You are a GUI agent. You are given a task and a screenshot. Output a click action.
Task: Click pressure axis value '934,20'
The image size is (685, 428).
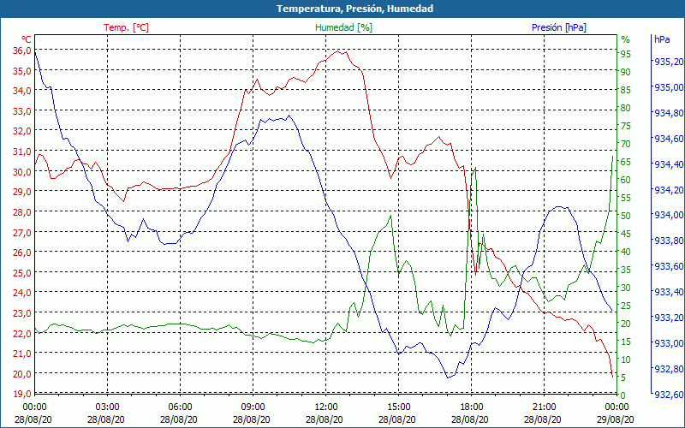point(669,190)
